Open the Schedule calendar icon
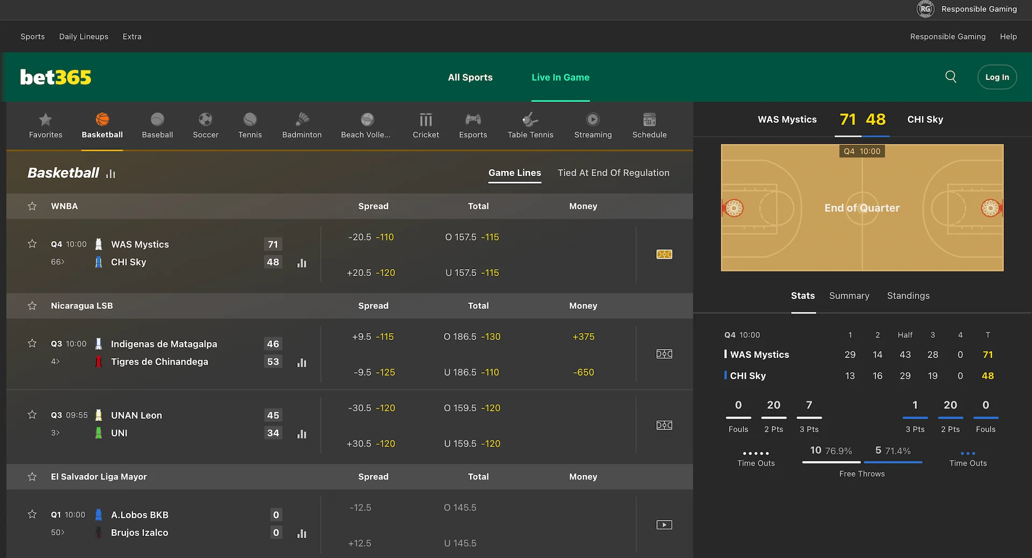The image size is (1032, 558). click(649, 119)
